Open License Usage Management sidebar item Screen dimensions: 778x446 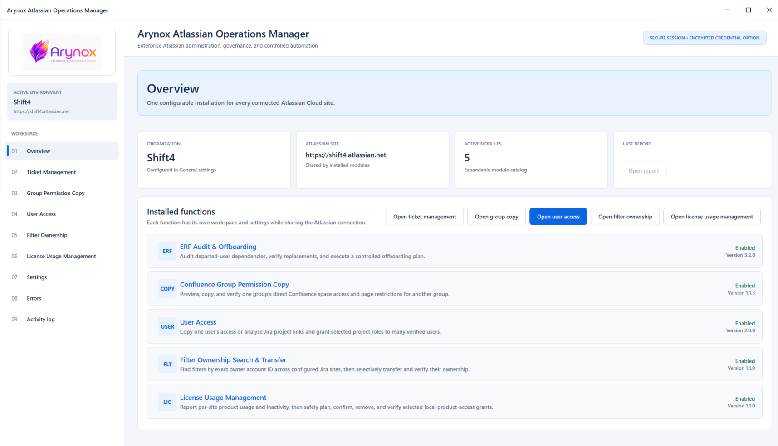[x=62, y=256]
